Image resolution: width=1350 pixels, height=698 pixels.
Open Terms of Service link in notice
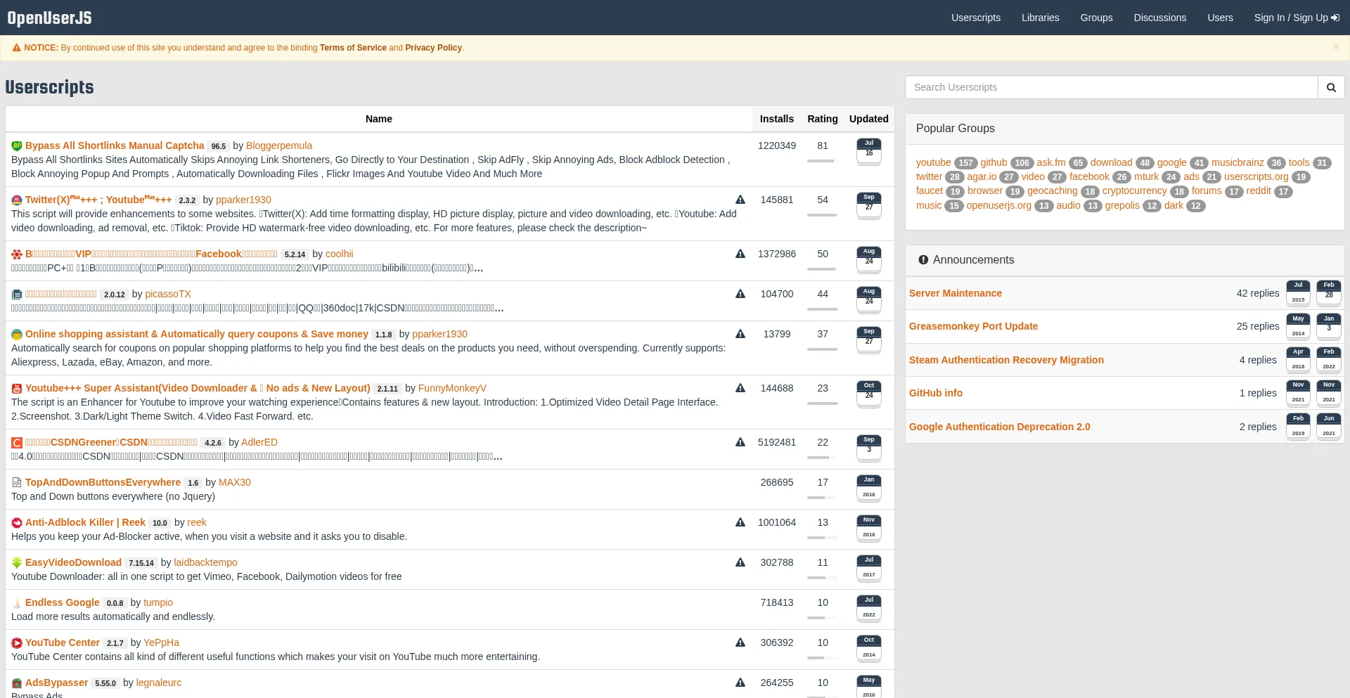point(353,48)
